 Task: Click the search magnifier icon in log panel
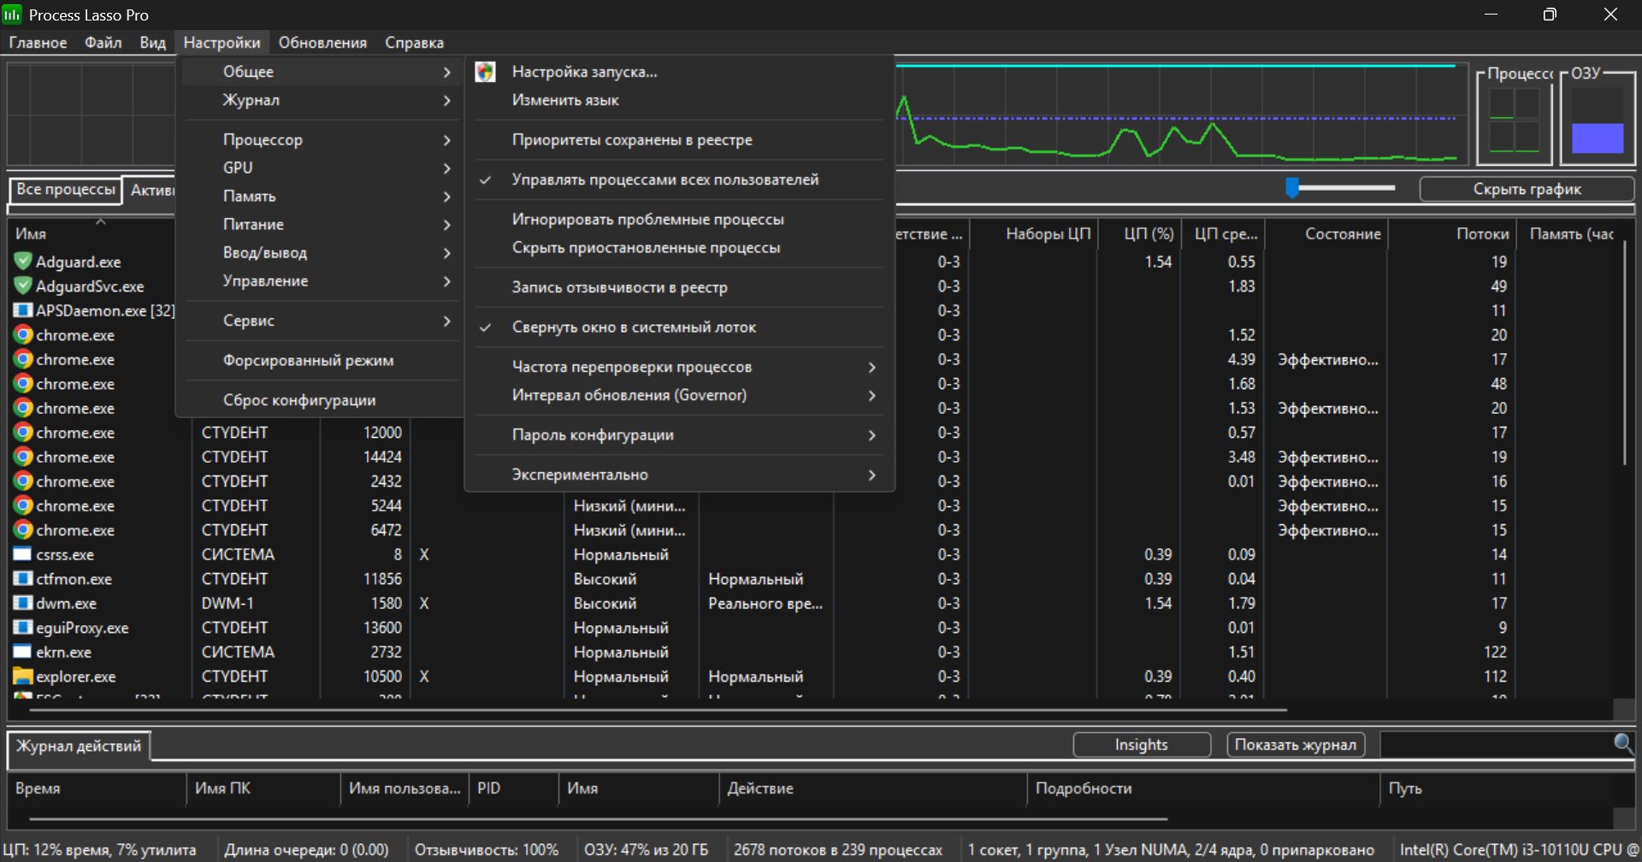[1622, 744]
